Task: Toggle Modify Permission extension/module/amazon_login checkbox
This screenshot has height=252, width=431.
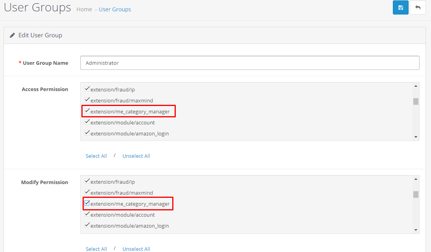Action: [x=87, y=225]
